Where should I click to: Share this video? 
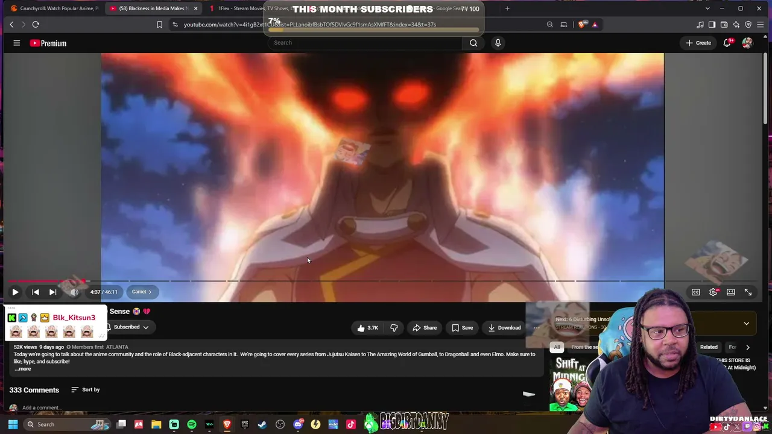tap(425, 327)
